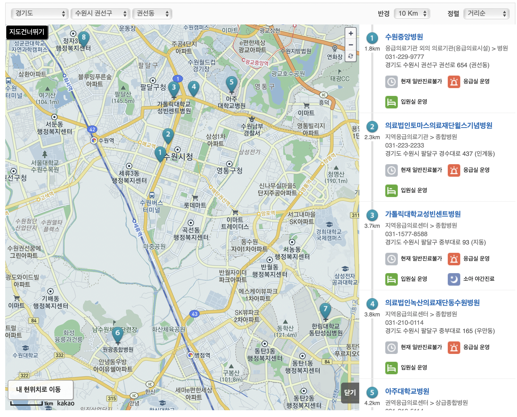Click 내 현위치로 이동 button
Screen dimensions: 517x417
click(x=40, y=390)
